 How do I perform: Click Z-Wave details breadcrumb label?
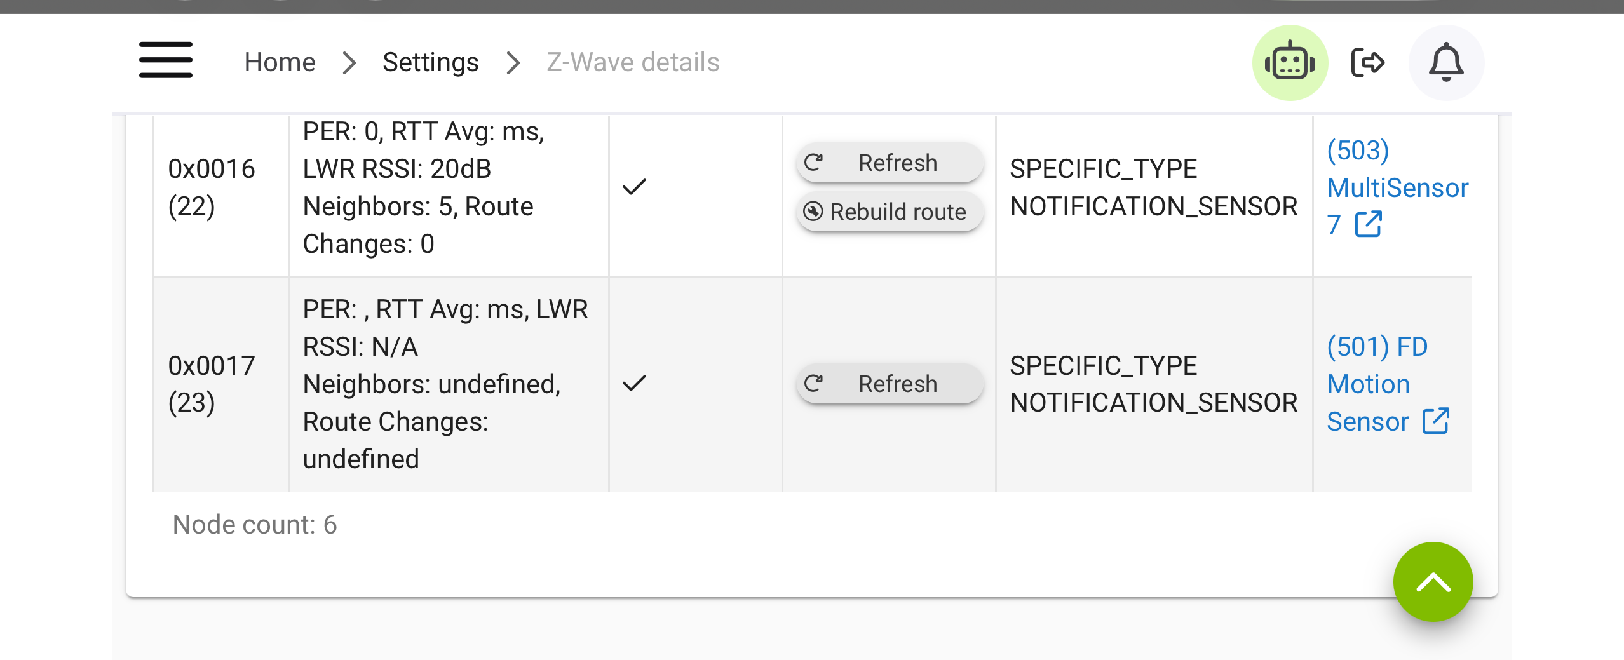tap(633, 62)
